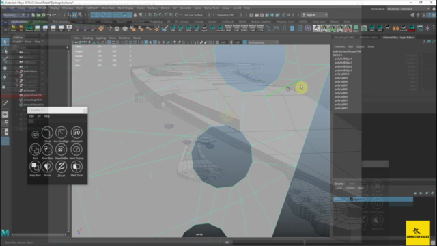Click the lock selection padlock icon
Viewport: 437px width, 246px height.
(x=135, y=15)
